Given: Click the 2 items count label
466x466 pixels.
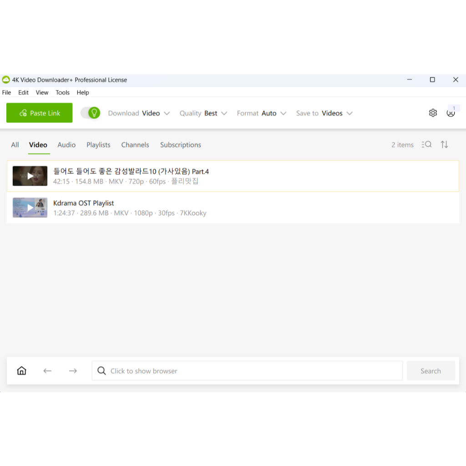Looking at the screenshot, I should (402, 145).
